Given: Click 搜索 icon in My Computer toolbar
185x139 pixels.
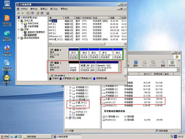Looking at the screenshot, I should point(163,63).
